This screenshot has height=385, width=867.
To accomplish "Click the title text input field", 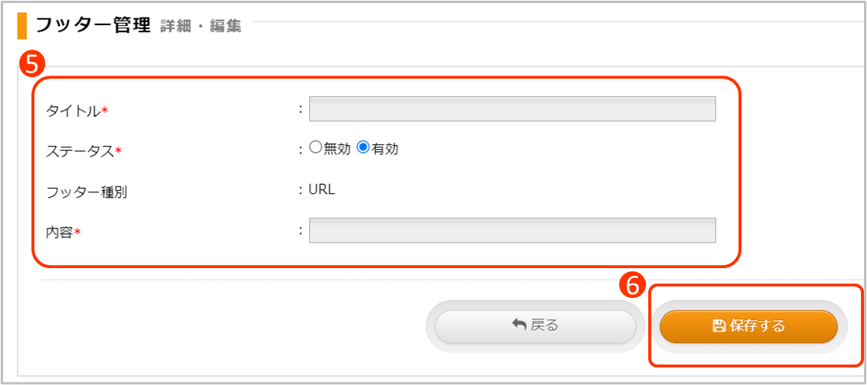I will coord(512,109).
